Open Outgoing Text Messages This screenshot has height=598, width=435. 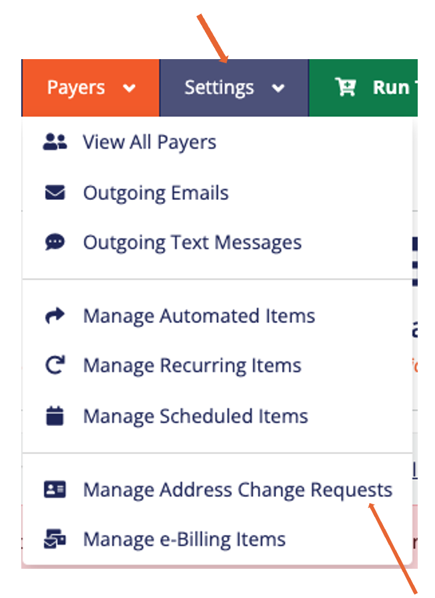click(x=192, y=243)
